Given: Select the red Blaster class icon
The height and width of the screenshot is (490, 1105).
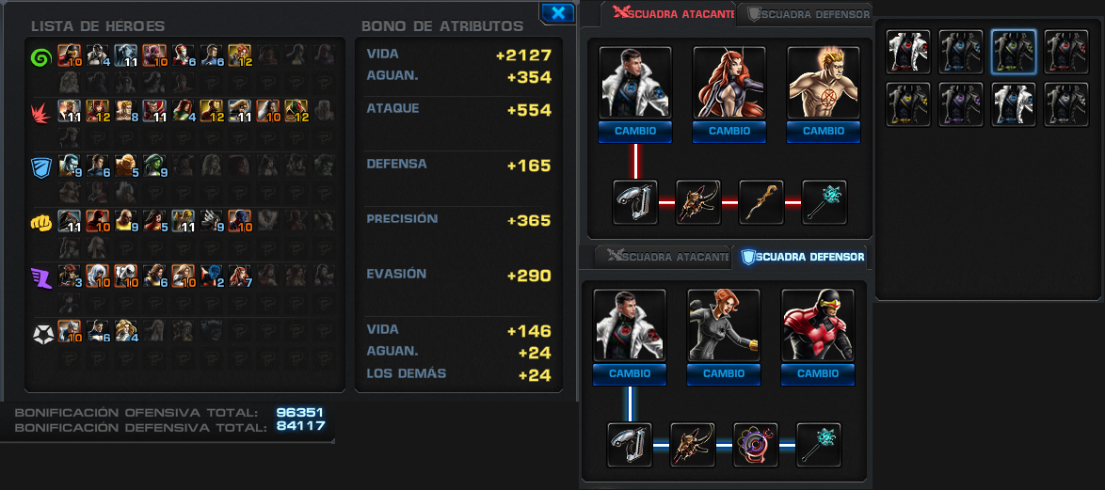Looking at the screenshot, I should coord(41,111).
